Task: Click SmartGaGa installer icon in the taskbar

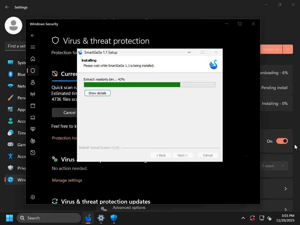Action: 88,218
